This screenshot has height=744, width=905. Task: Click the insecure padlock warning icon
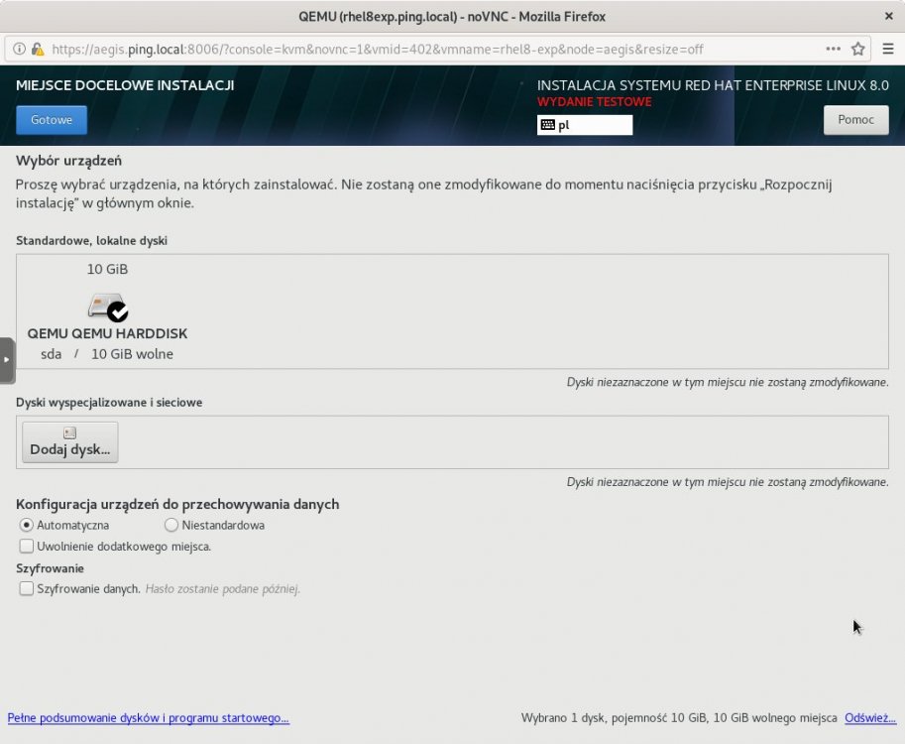38,49
